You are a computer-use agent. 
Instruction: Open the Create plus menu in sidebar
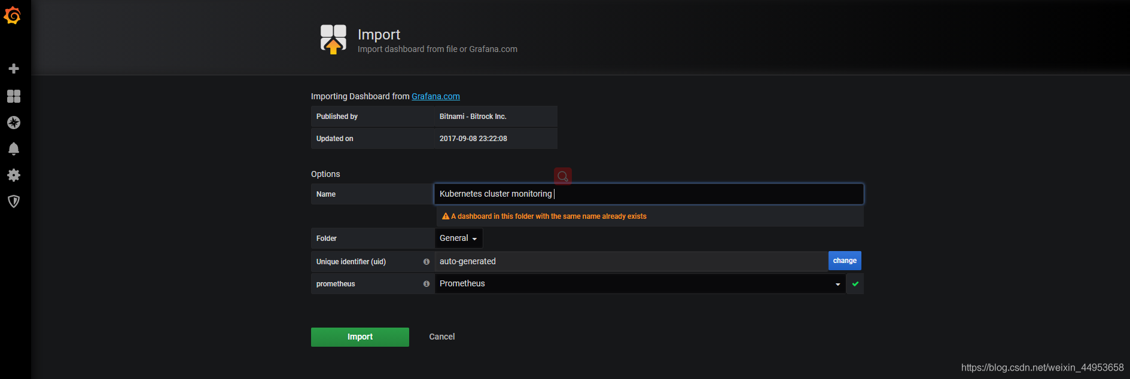(14, 69)
